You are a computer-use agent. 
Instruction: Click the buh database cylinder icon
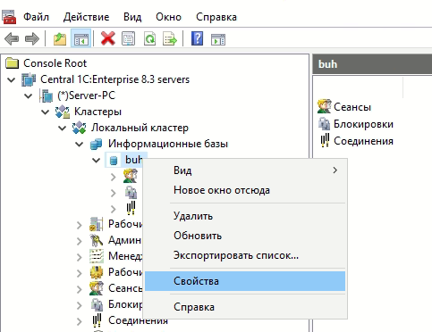(114, 160)
